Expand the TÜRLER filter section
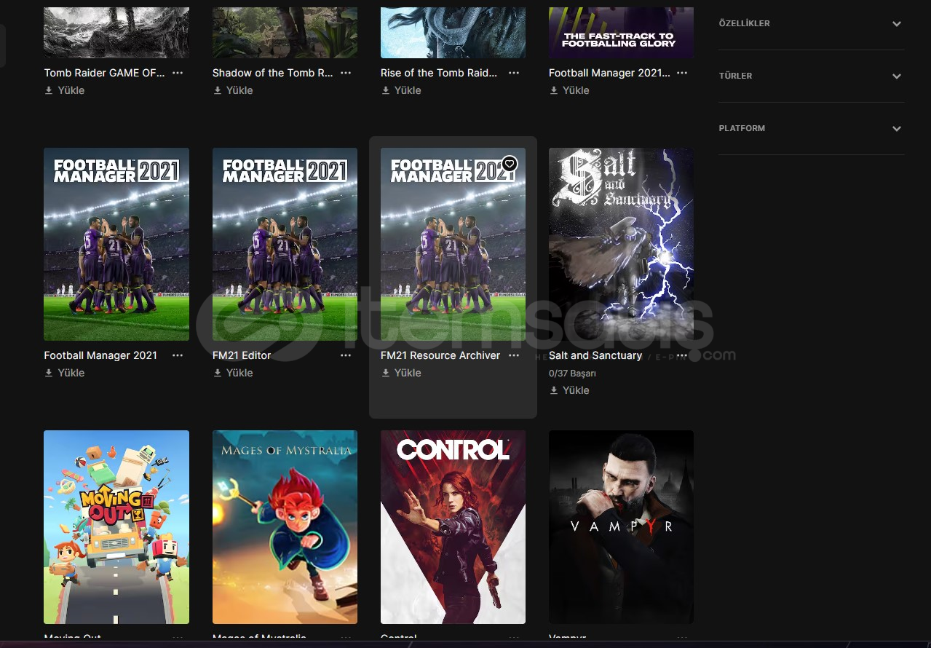The image size is (931, 648). (x=896, y=76)
